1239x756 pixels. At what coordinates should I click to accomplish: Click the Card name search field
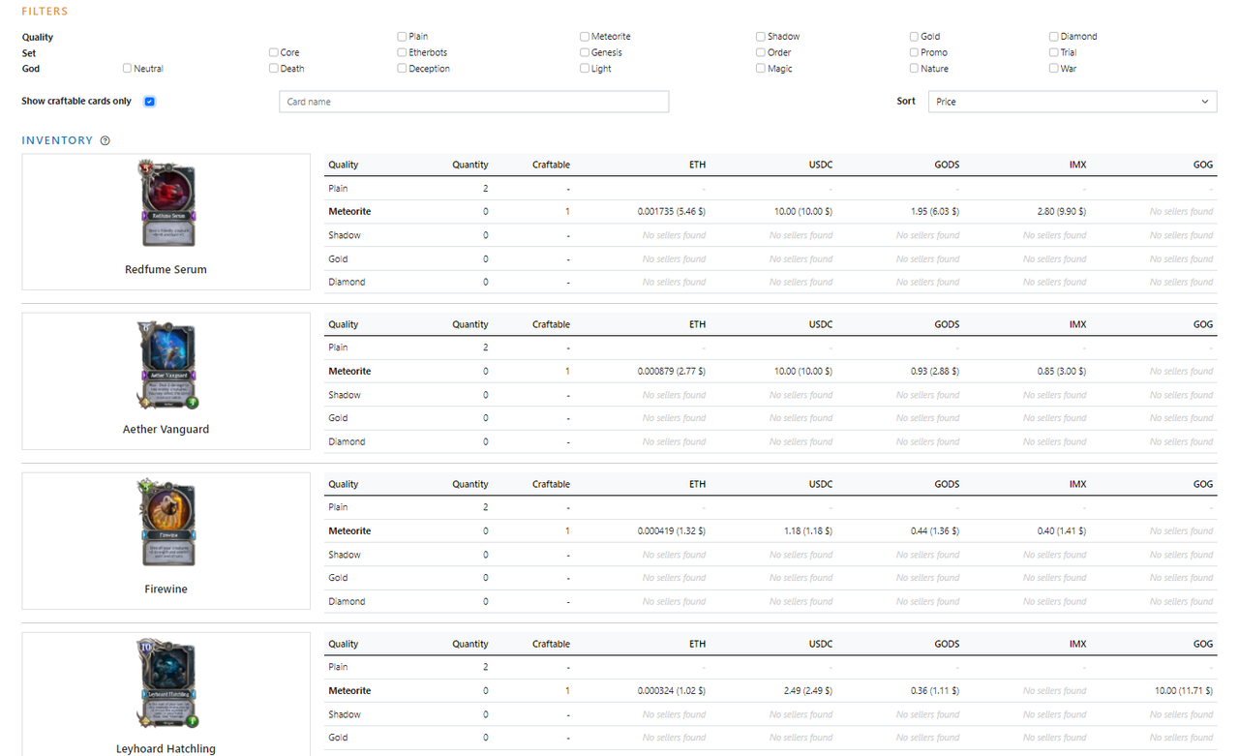coord(473,102)
